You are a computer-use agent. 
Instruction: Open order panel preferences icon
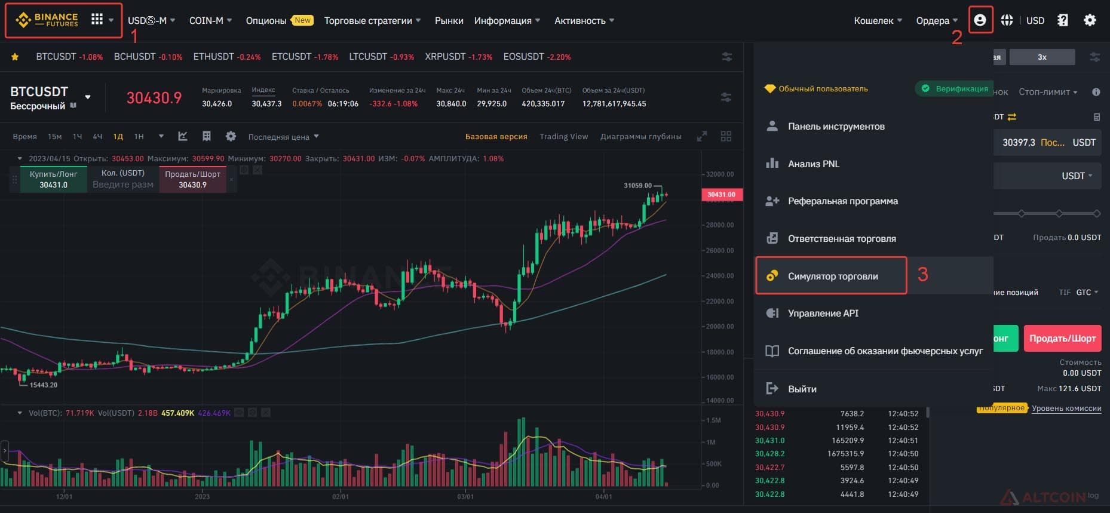tap(1094, 57)
